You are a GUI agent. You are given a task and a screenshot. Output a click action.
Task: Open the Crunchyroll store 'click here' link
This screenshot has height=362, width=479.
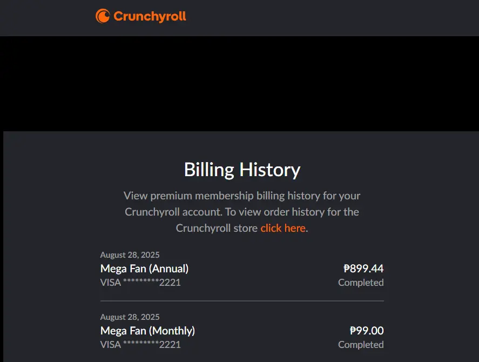click(283, 228)
